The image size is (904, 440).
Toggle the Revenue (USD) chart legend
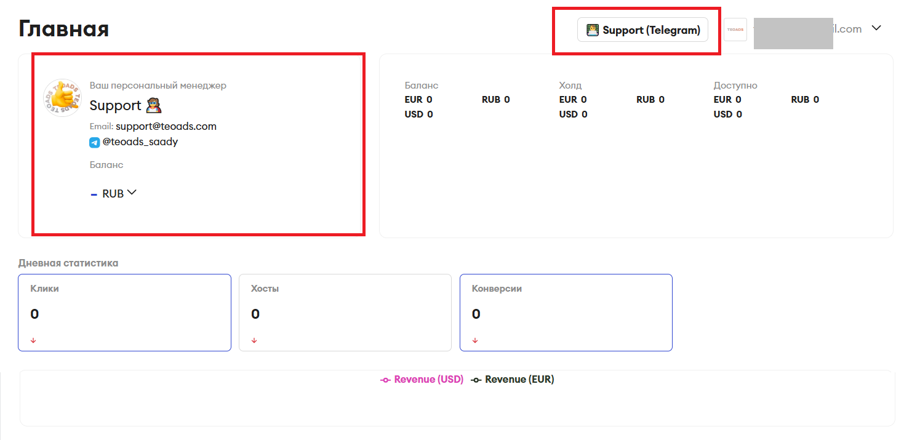[x=422, y=380]
